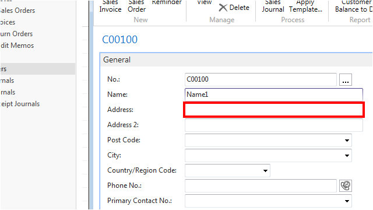Open the Sales Journal
This screenshot has height=210, width=373.
click(273, 6)
